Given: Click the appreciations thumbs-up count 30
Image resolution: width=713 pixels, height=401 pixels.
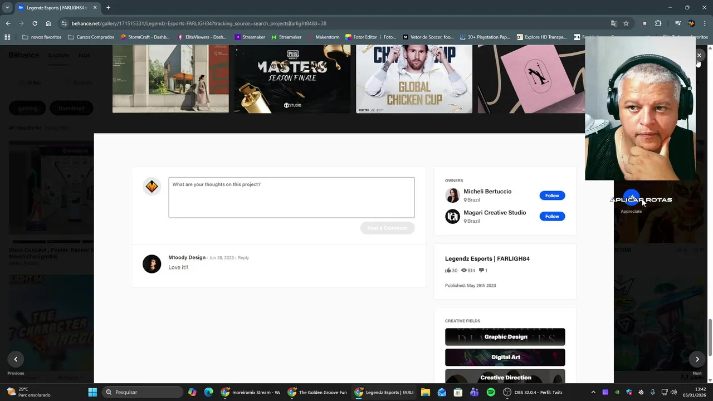Looking at the screenshot, I should coord(451,271).
